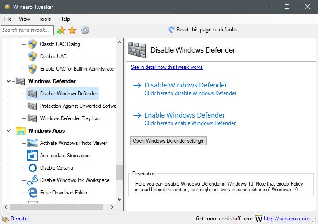
Task: Collapse the Windows Defender tree category
Action: [8, 81]
